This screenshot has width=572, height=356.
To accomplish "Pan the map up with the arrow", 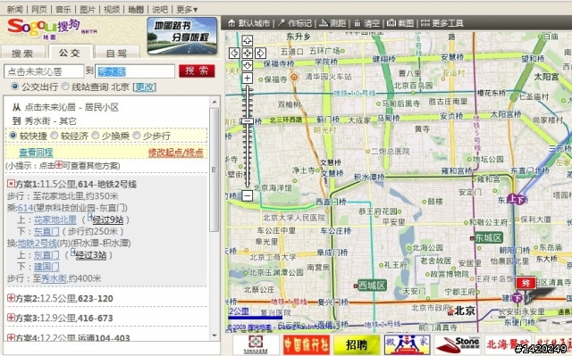I will [x=248, y=41].
